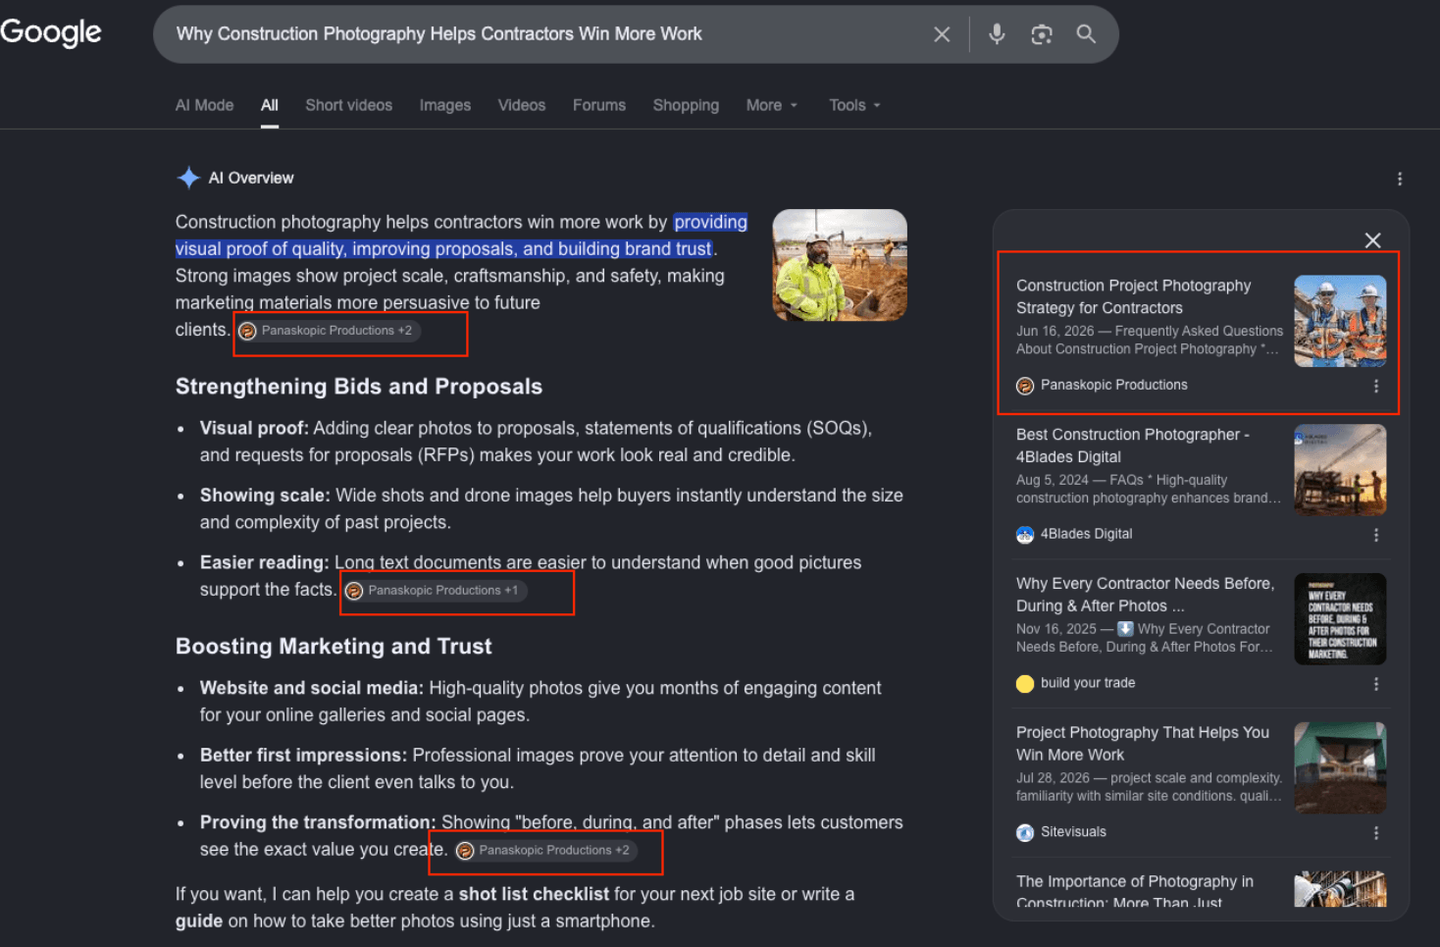Clear the search query with X icon
This screenshot has width=1440, height=947.
click(942, 34)
